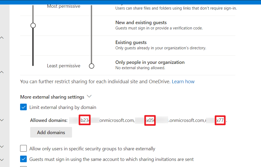Click the left slider handle near New and existing guests
Image resolution: width=261 pixels, height=167 pixels.
pyautogui.click(x=33, y=25)
